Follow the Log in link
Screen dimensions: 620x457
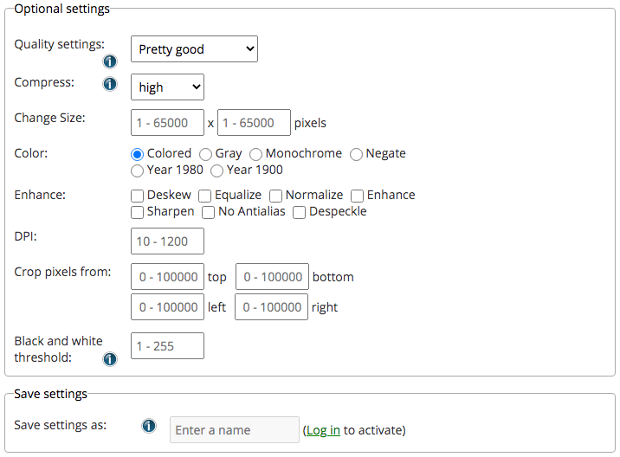[323, 430]
